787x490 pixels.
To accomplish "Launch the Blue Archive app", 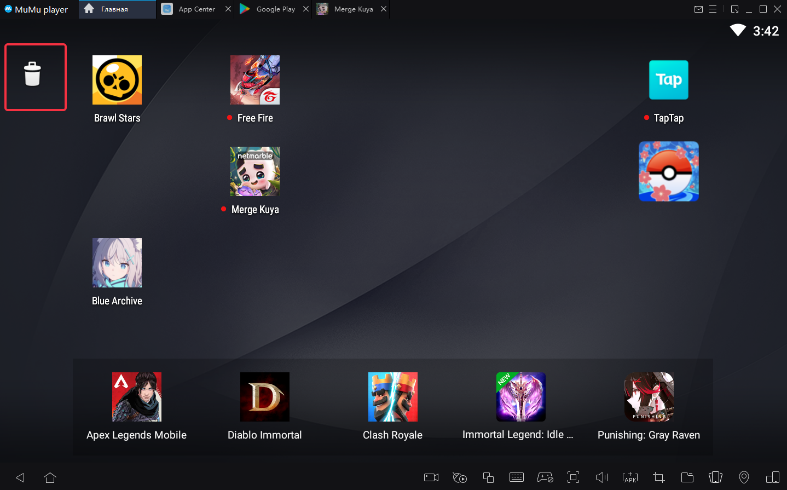I will (117, 263).
